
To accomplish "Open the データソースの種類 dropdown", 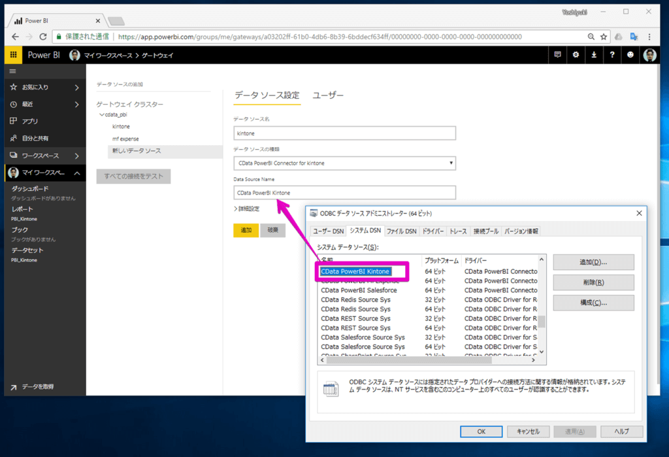I will tap(344, 163).
